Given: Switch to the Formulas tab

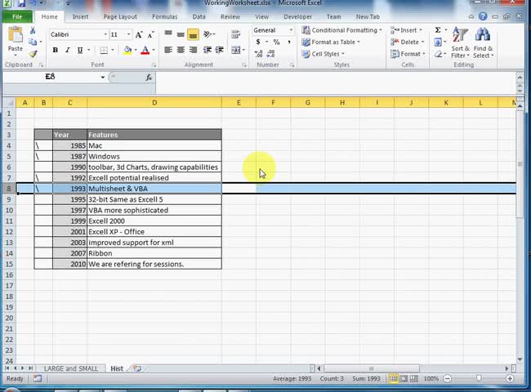Looking at the screenshot, I should point(164,16).
